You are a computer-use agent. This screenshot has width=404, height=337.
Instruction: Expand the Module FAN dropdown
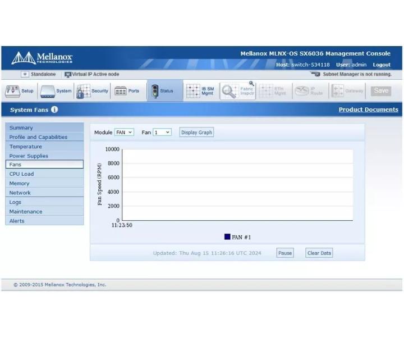[x=124, y=133]
